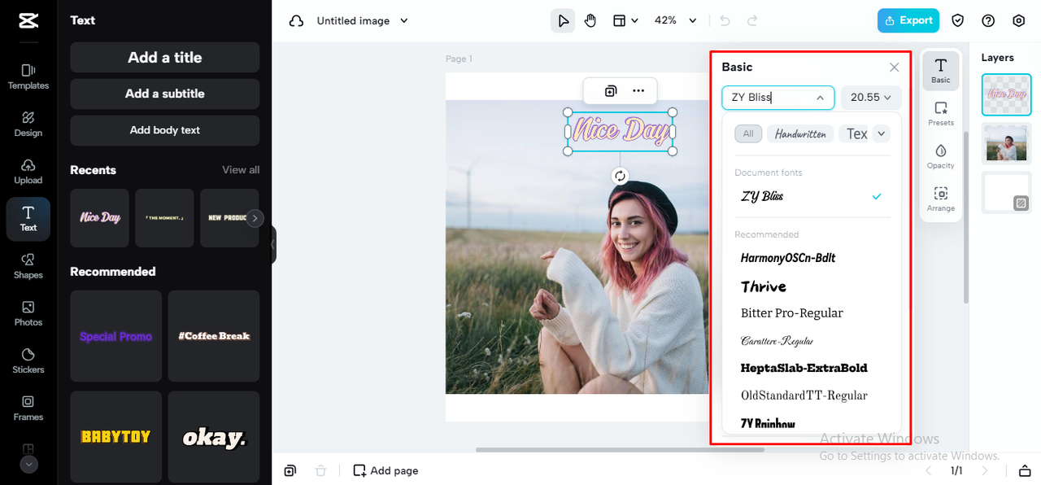Open the canvas layout dropdown

click(625, 21)
